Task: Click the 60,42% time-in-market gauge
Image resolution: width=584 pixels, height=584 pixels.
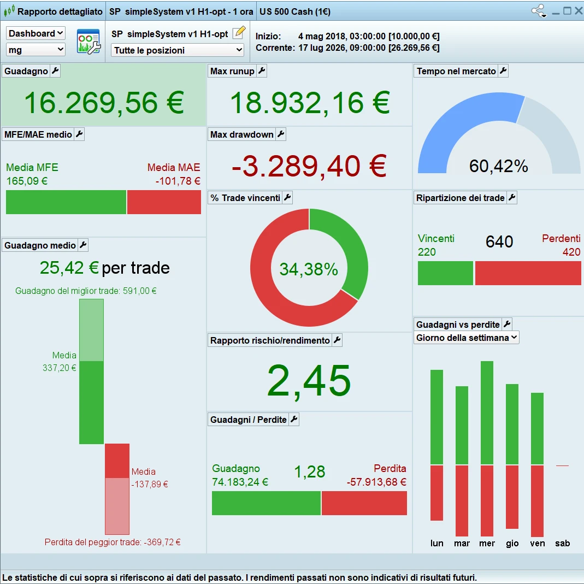Action: point(499,133)
